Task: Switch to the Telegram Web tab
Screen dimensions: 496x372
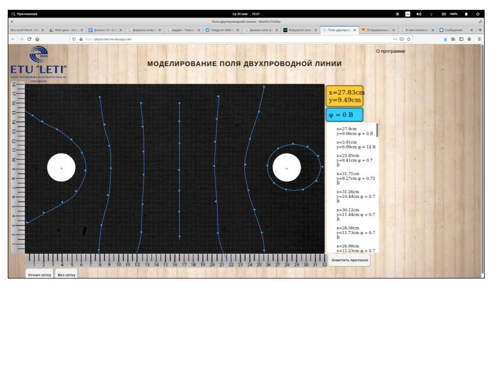Action: pyautogui.click(x=219, y=30)
